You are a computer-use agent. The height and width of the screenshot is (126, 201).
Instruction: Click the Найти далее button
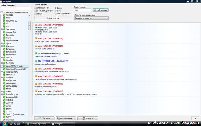click(100, 10)
